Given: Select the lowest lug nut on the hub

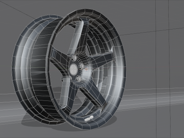Looking at the screenshot, I should (79, 79).
